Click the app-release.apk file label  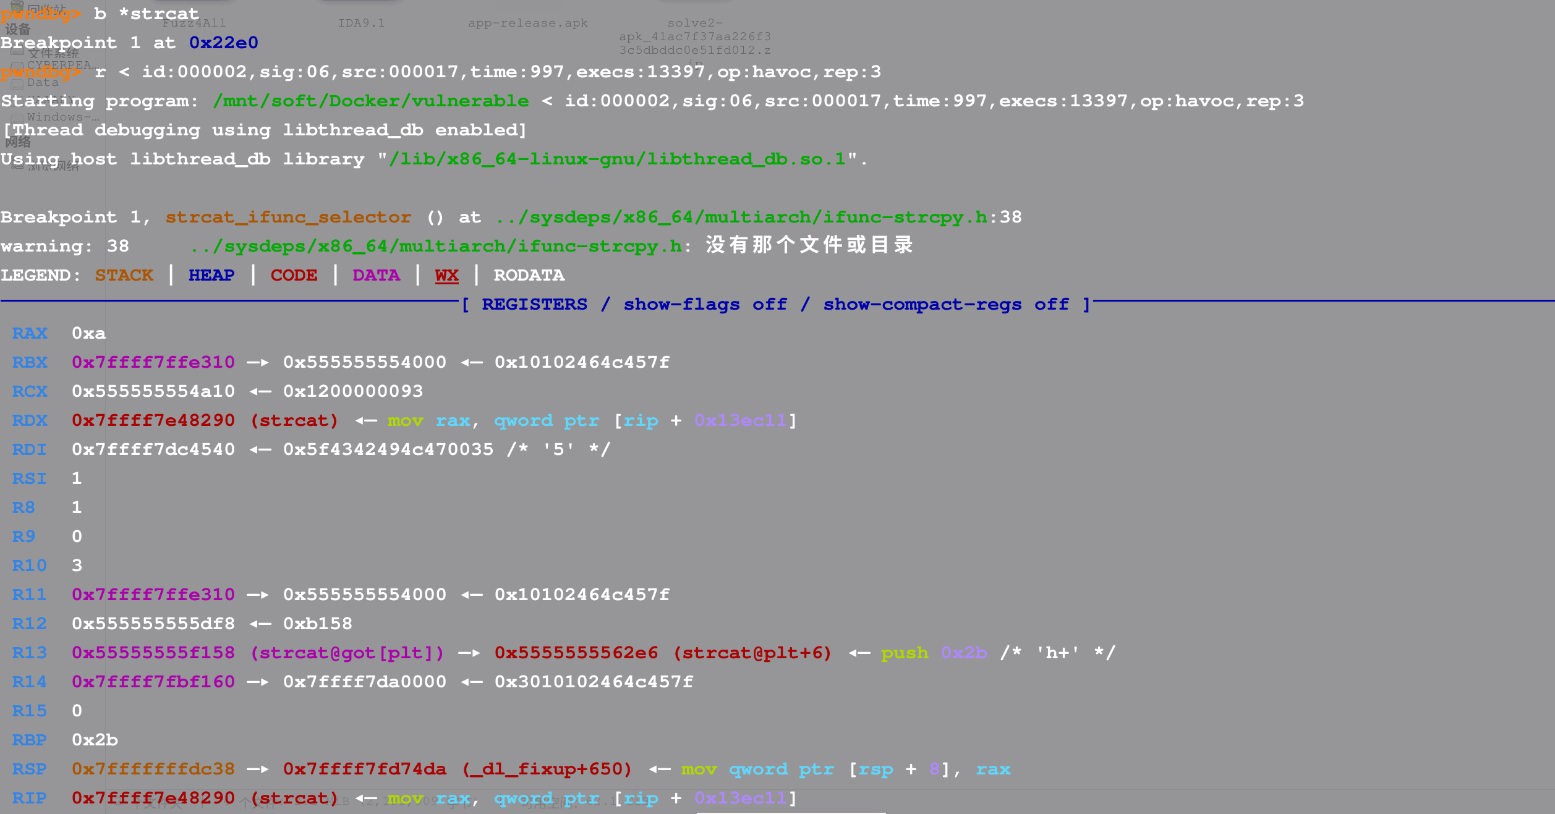(527, 23)
